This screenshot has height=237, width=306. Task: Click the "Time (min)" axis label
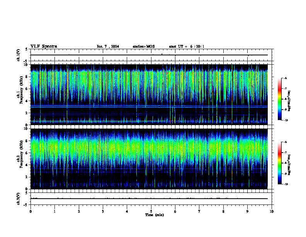coord(155,215)
